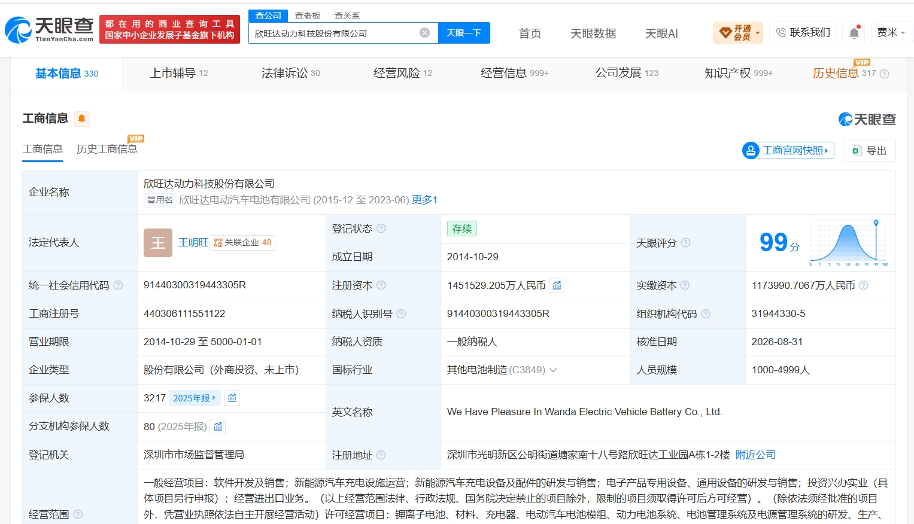Switch to 查老板 search mode
The image size is (914, 524).
click(308, 16)
